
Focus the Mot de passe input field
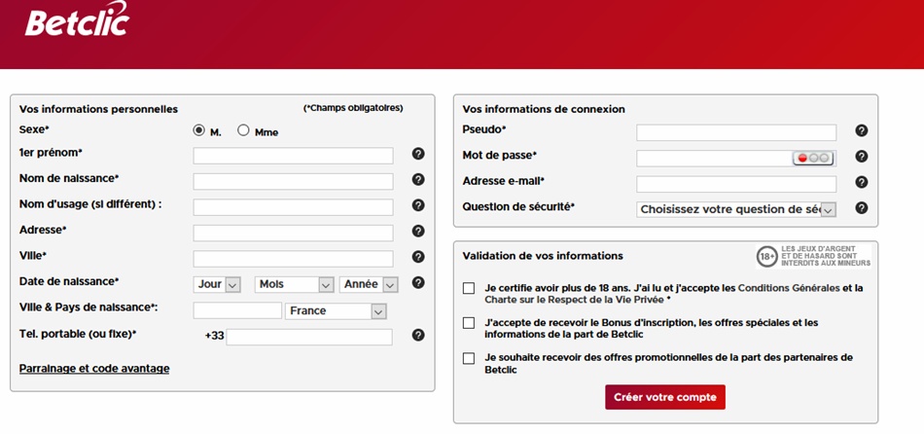(736, 158)
